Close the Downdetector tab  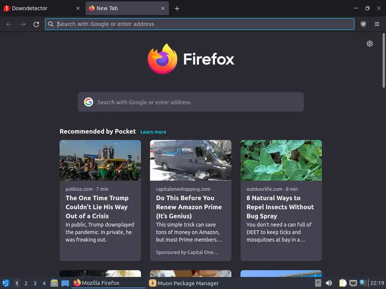pos(78,8)
